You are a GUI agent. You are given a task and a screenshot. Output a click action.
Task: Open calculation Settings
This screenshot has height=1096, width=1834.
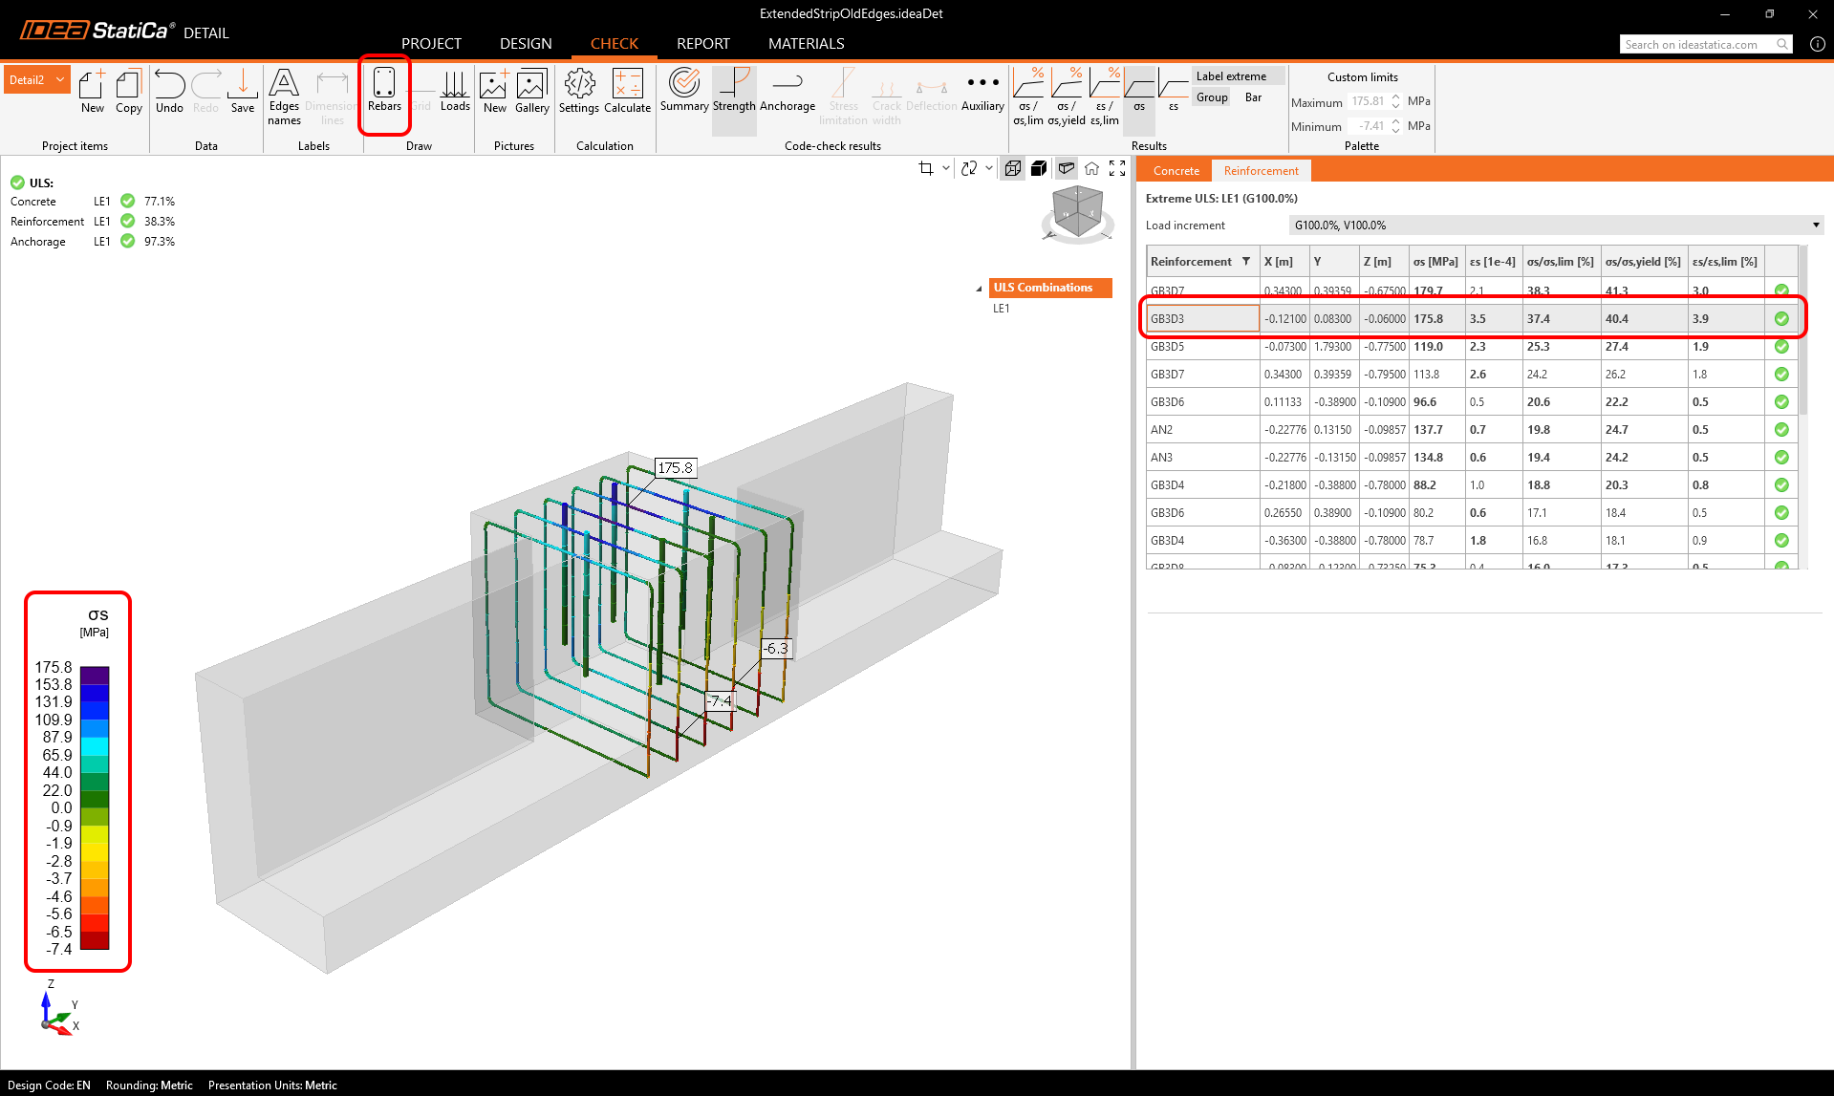pos(578,91)
